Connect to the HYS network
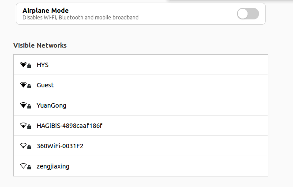 pos(141,65)
